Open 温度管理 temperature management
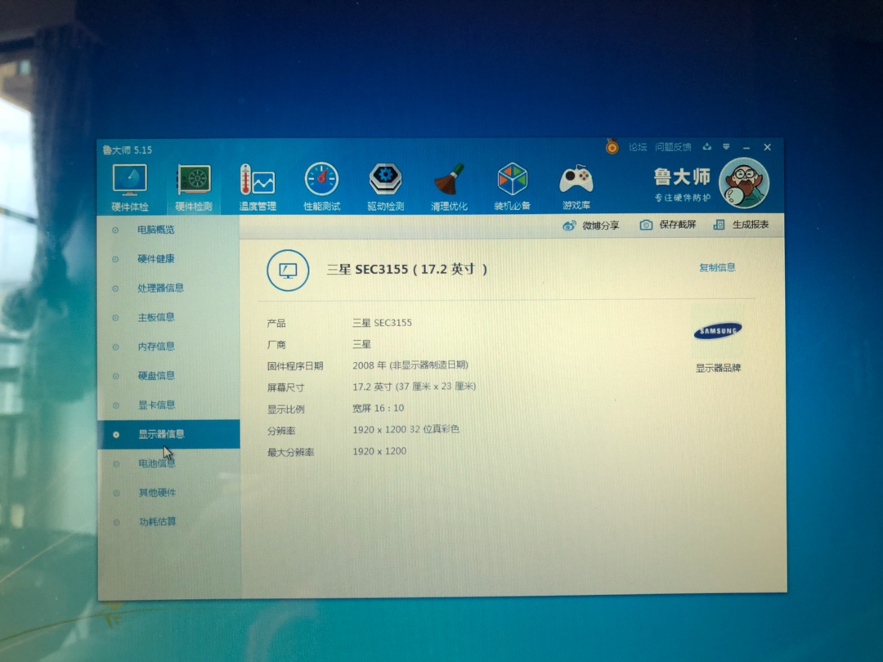Screen dimensions: 883x662 coord(258,187)
